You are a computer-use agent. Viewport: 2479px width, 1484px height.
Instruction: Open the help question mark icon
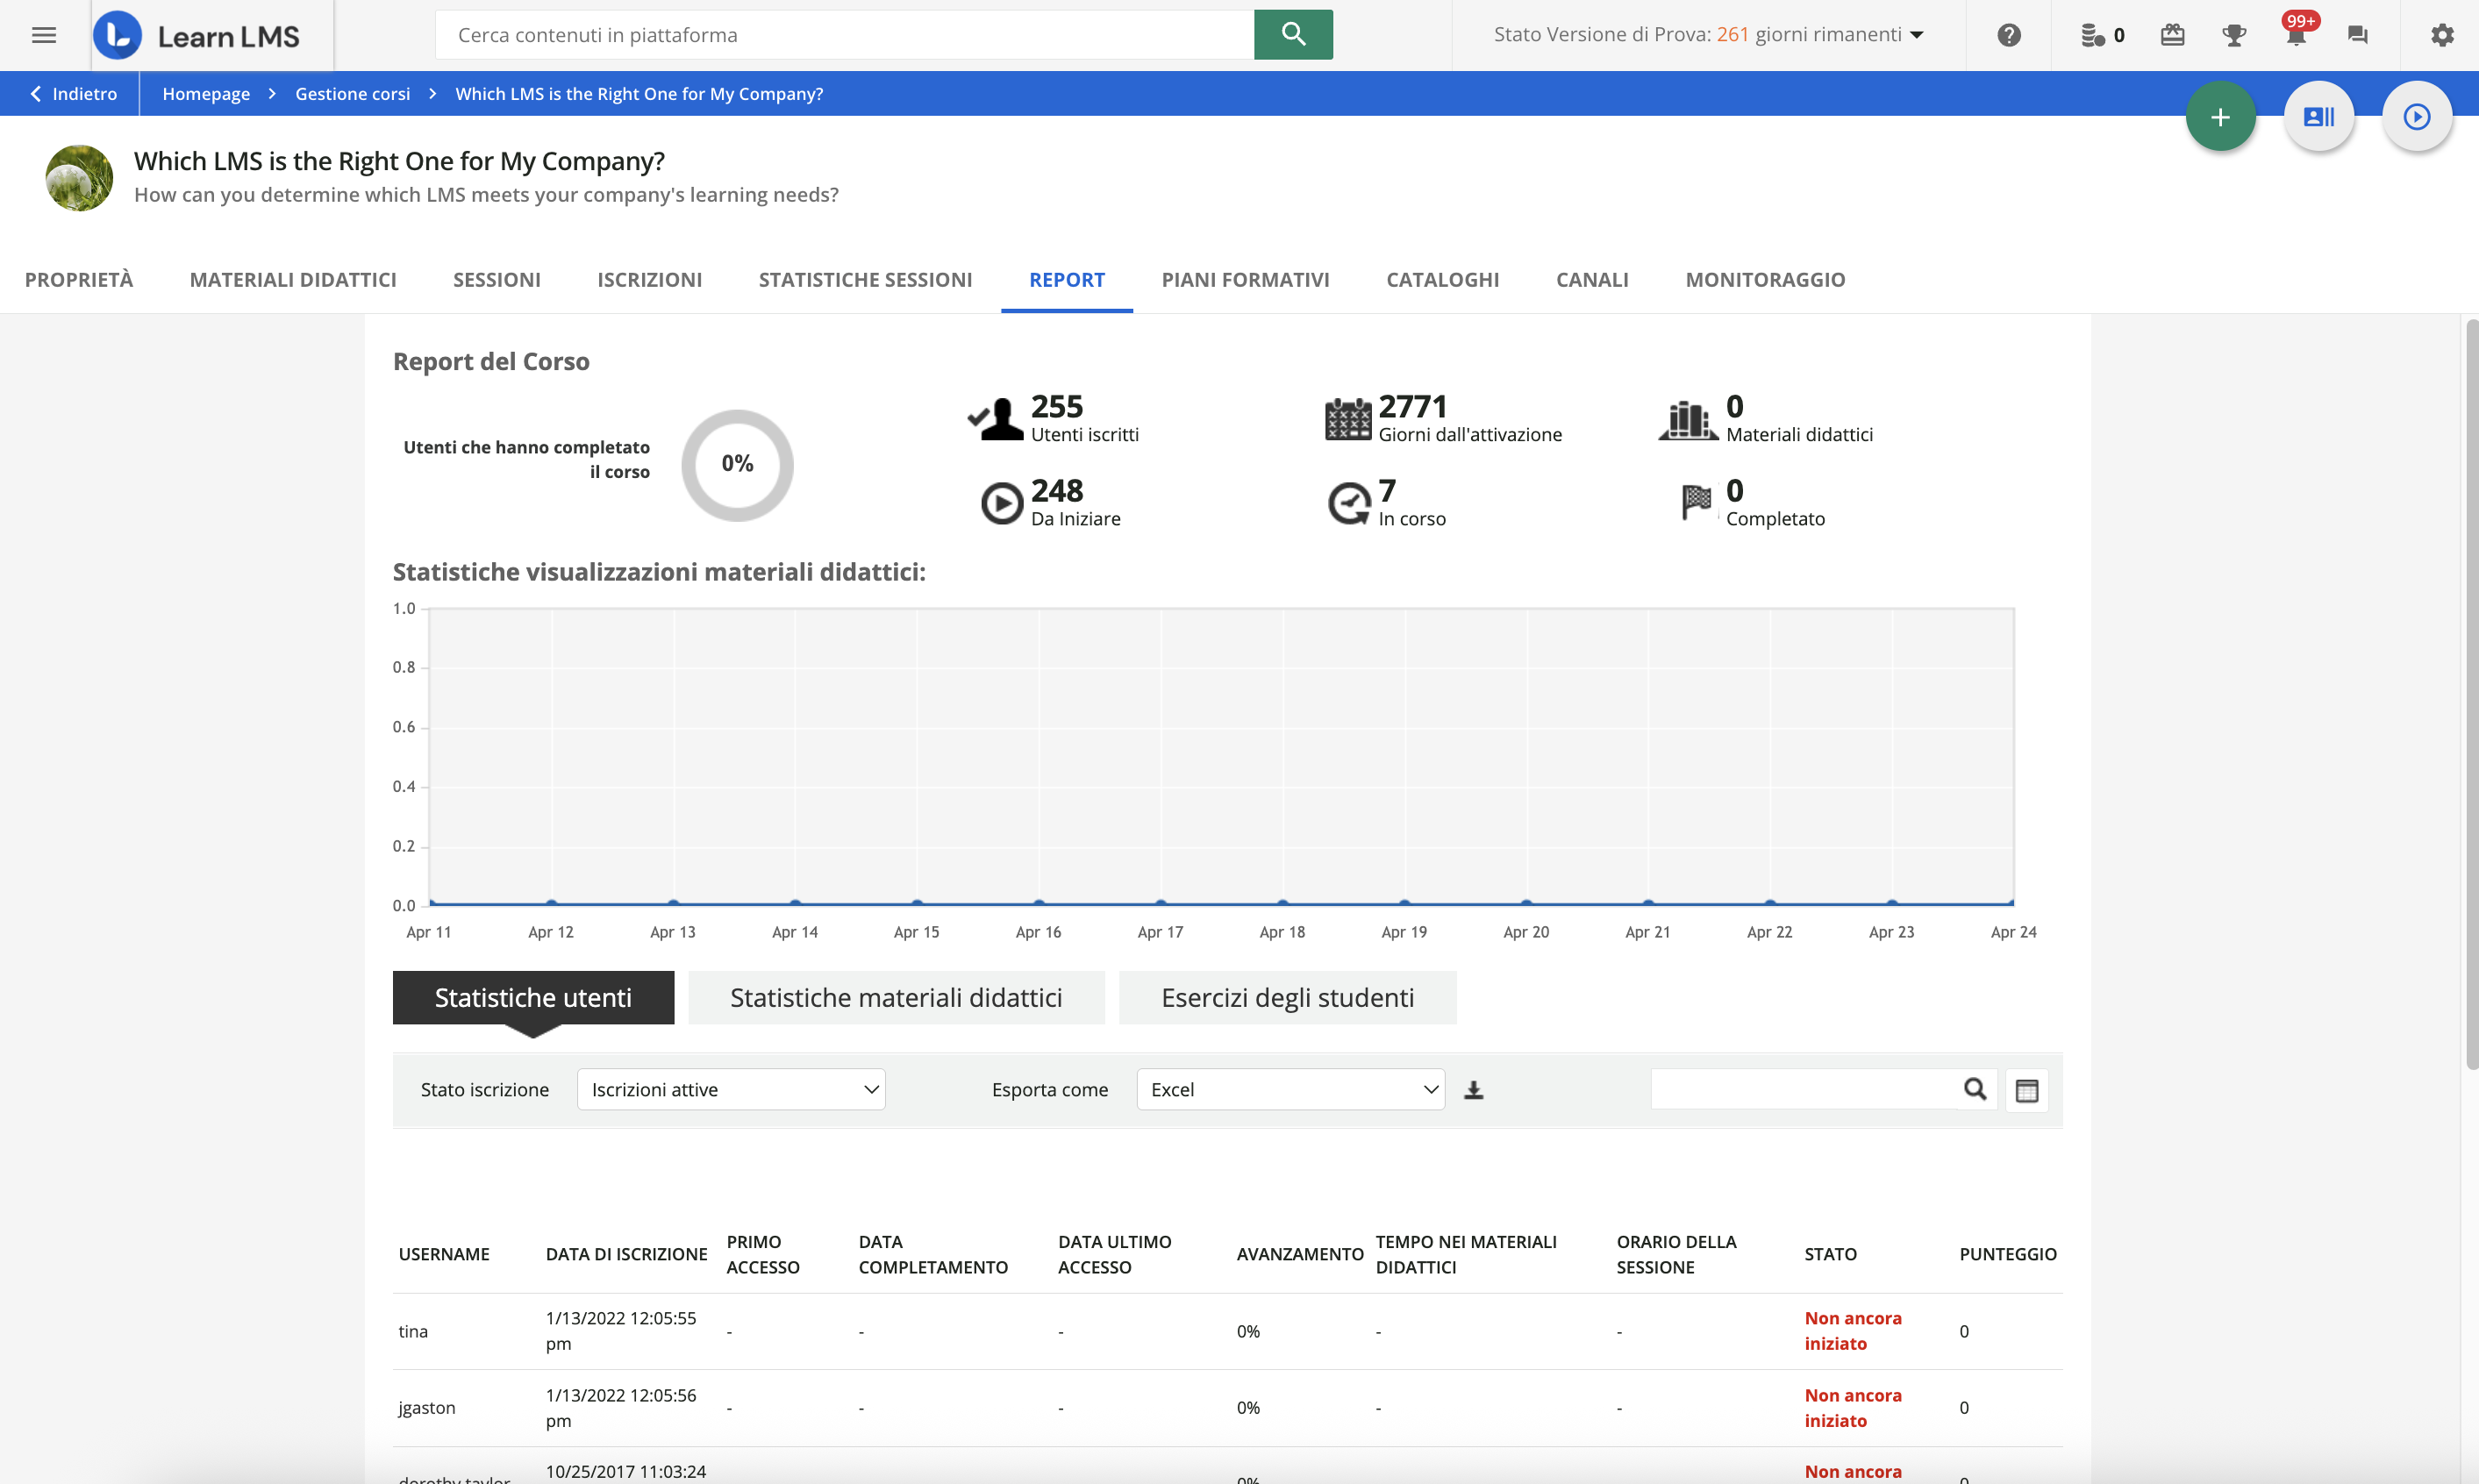pos(2008,35)
